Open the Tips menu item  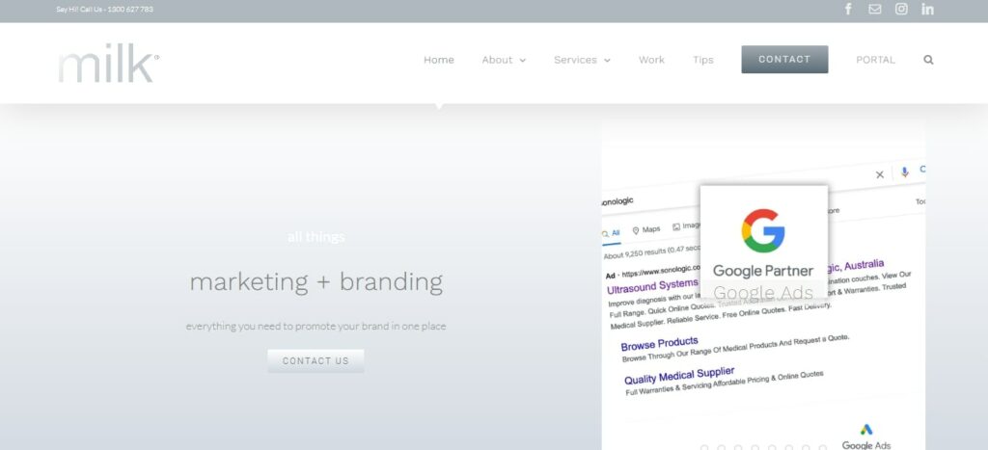point(703,60)
